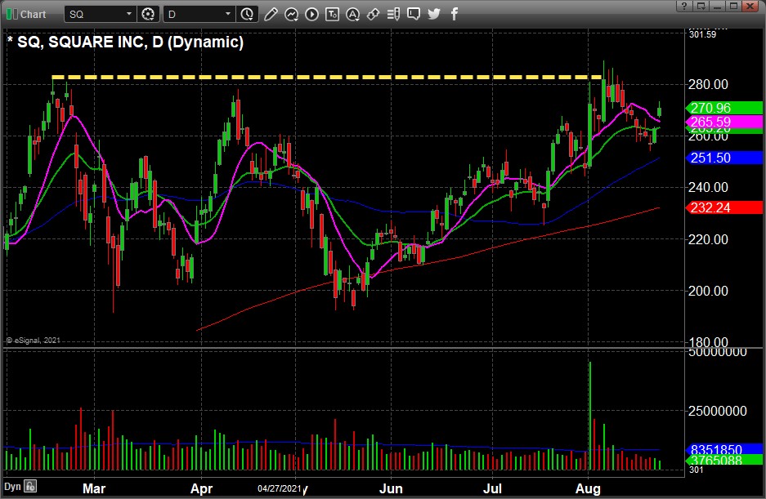The image size is (766, 499).
Task: Click the 240.00 price axis label
Action: coord(708,188)
